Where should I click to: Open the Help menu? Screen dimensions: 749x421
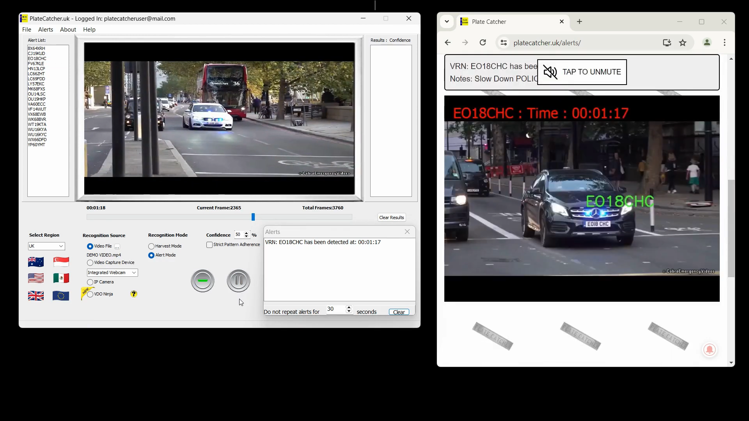click(89, 30)
